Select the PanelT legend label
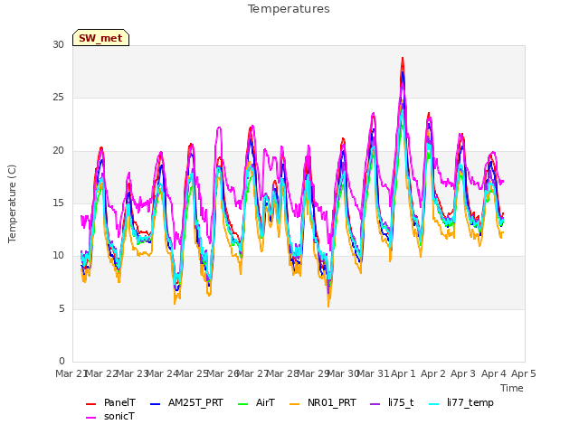The height and width of the screenshot is (434, 579). pos(119,402)
